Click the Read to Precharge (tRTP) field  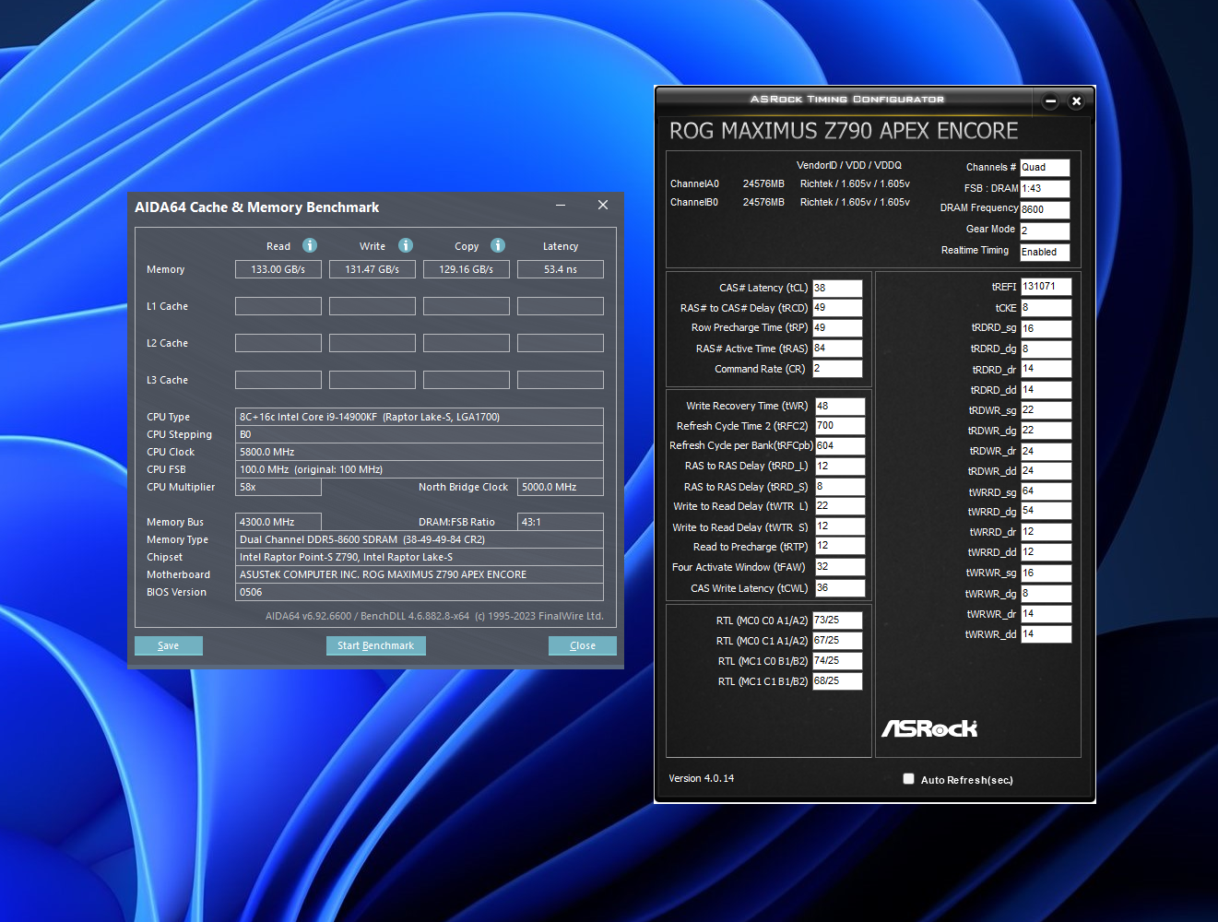pos(840,546)
